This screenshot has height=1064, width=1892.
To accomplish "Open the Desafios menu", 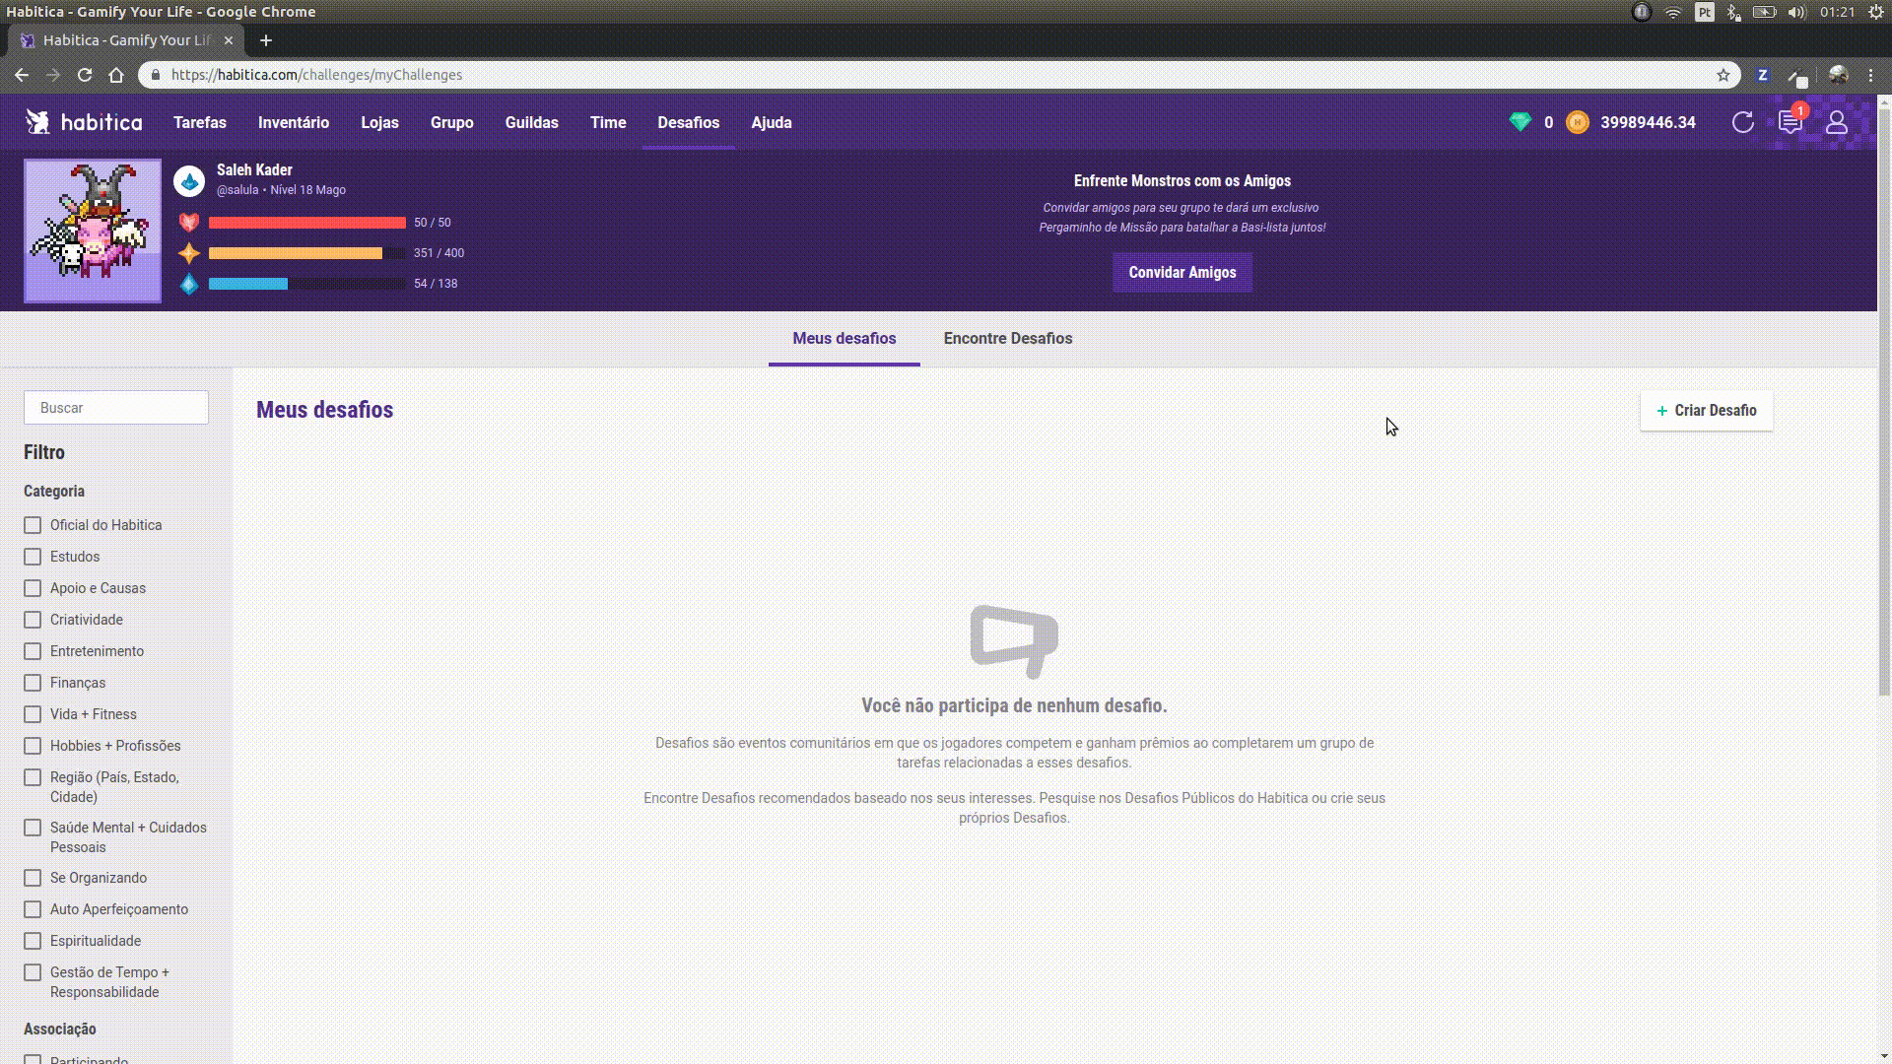I will pos(689,122).
